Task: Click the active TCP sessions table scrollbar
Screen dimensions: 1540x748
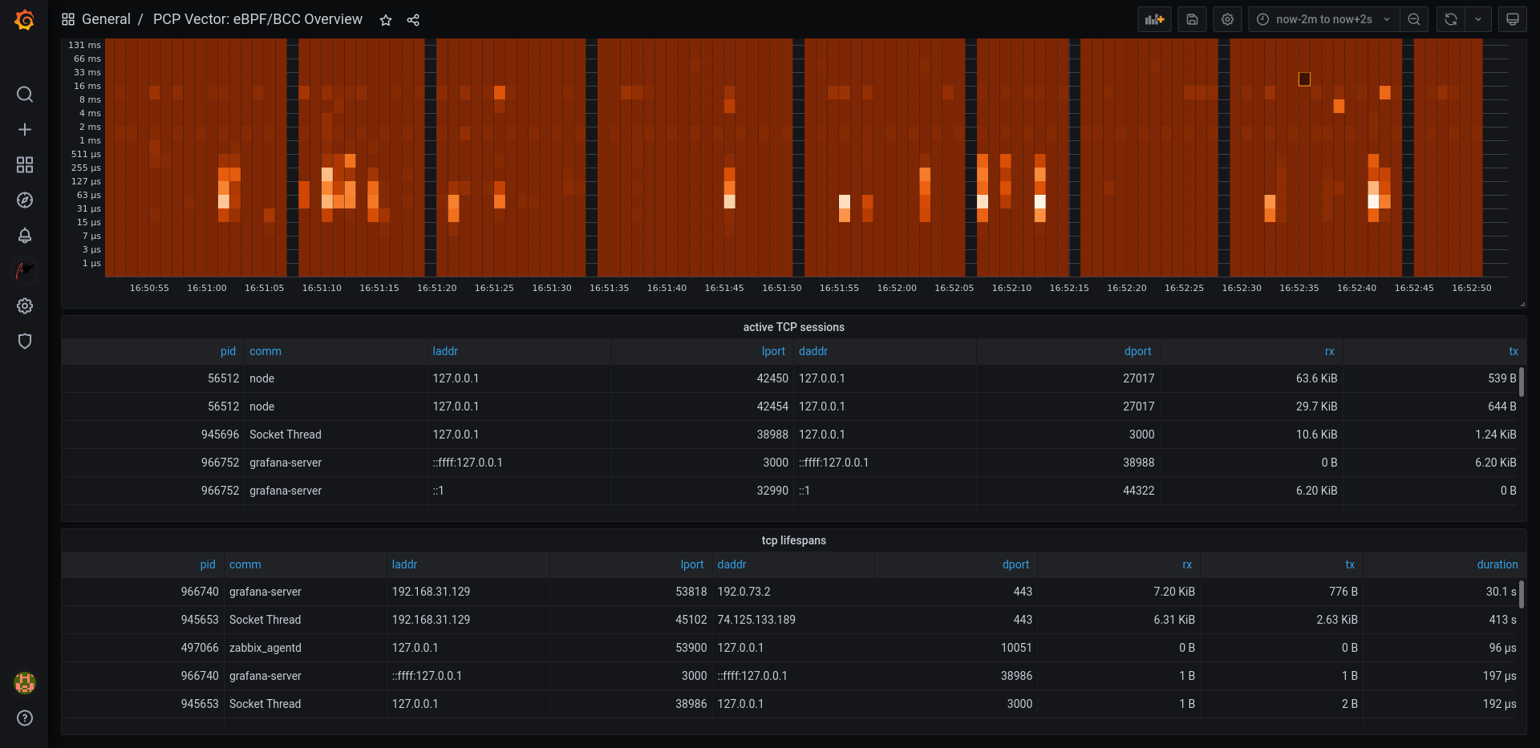Action: coord(1522,382)
